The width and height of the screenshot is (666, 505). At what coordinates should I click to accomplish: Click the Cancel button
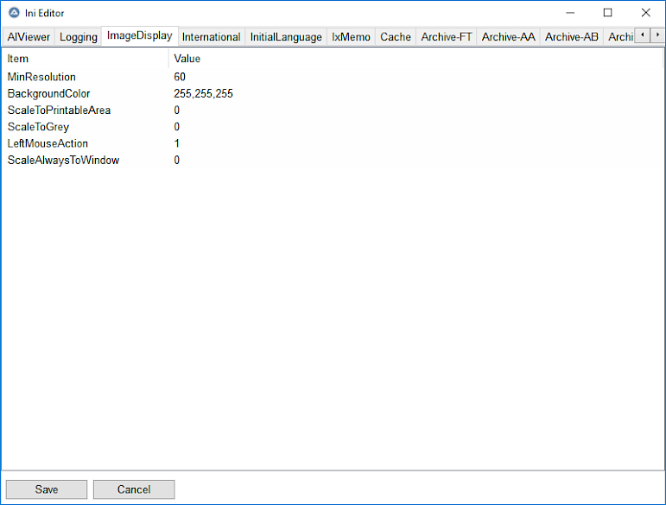coord(134,489)
